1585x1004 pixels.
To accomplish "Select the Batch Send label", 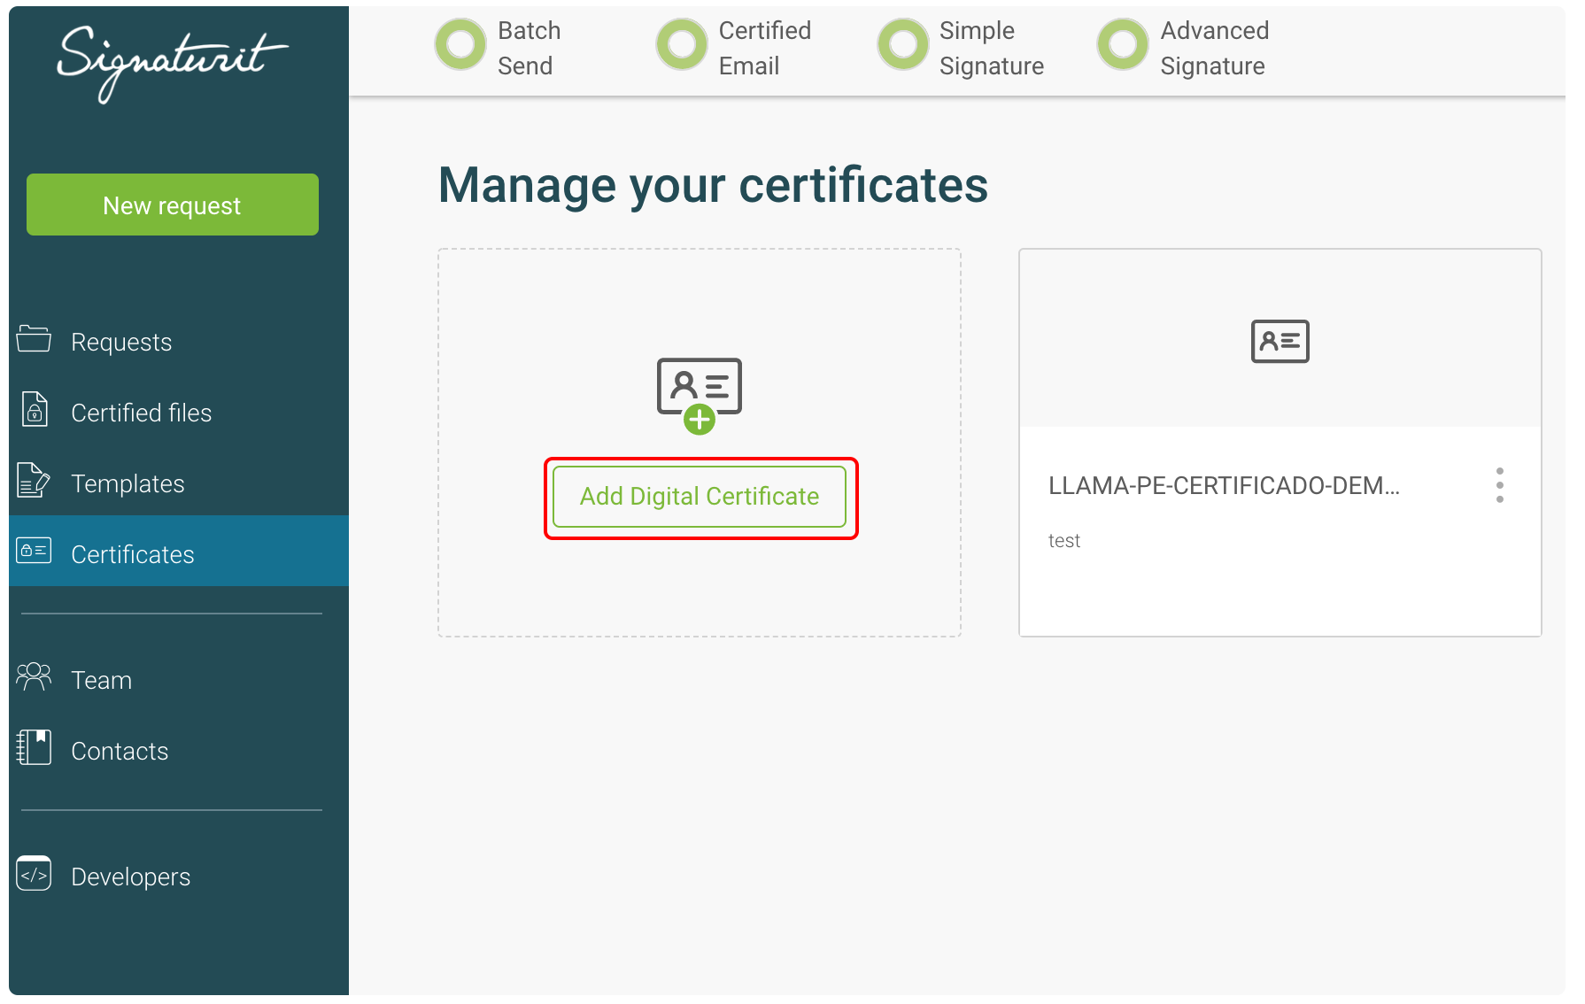I will [x=529, y=48].
